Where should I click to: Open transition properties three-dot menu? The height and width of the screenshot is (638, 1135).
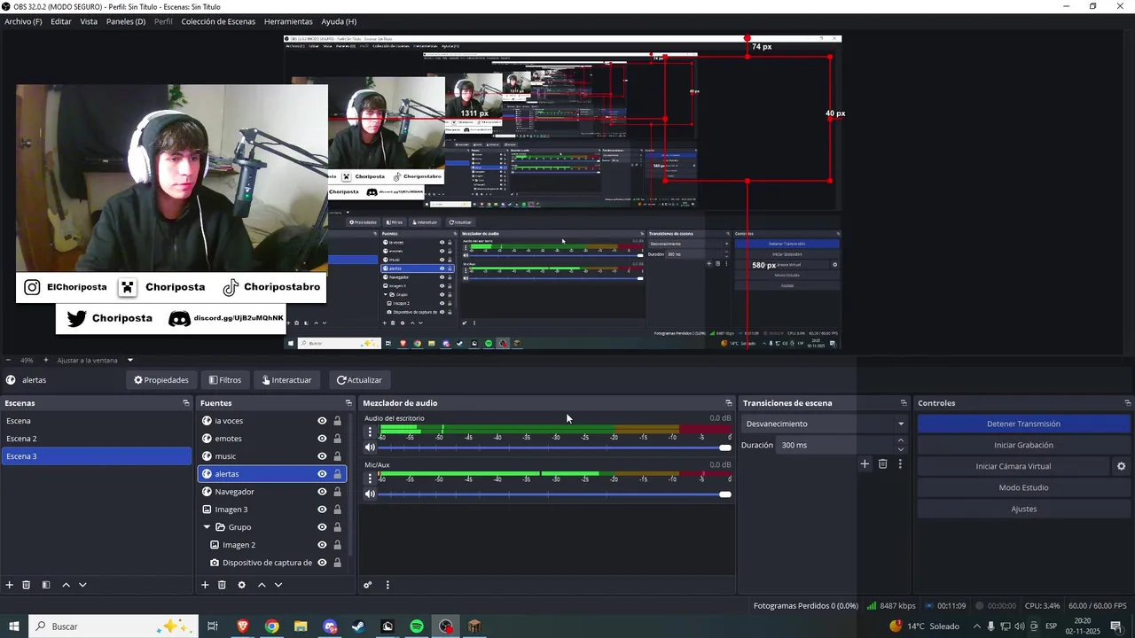tap(900, 463)
